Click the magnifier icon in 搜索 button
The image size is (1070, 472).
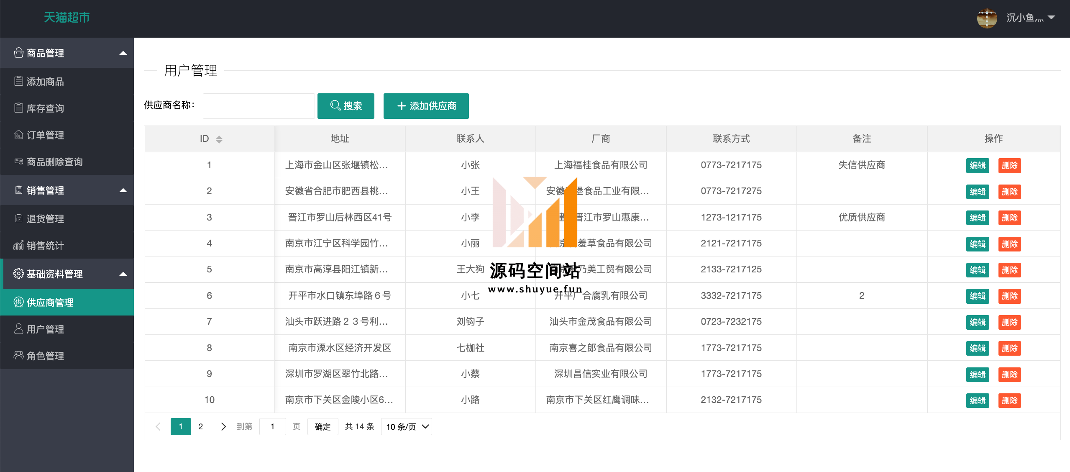[x=335, y=105]
